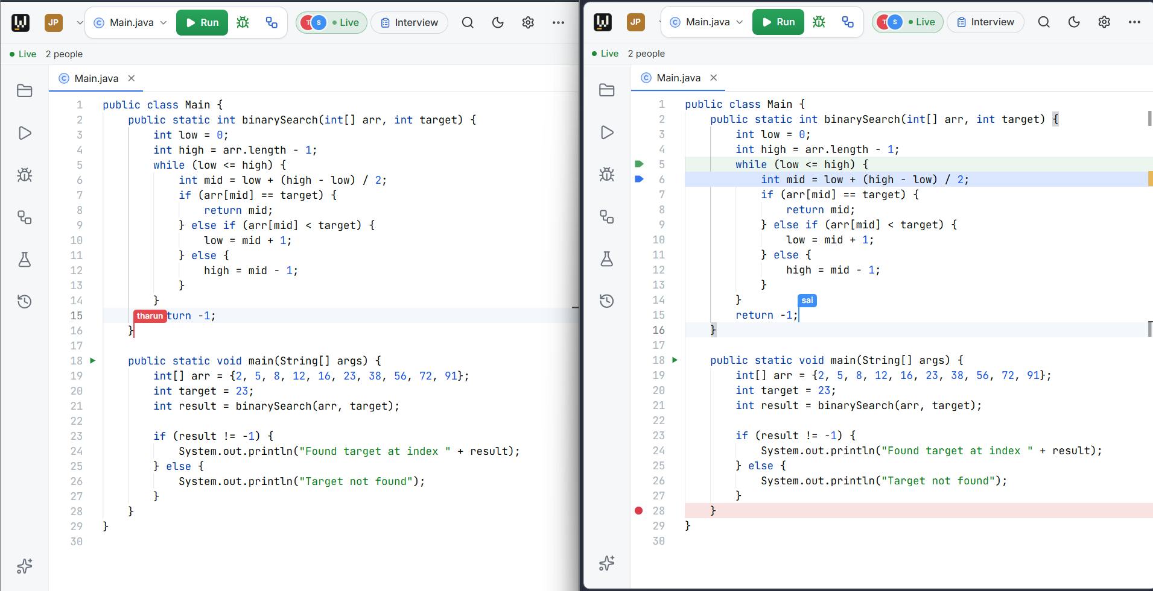This screenshot has width=1153, height=591.
Task: Open the Files panel in left window sidebar
Action: 25,91
